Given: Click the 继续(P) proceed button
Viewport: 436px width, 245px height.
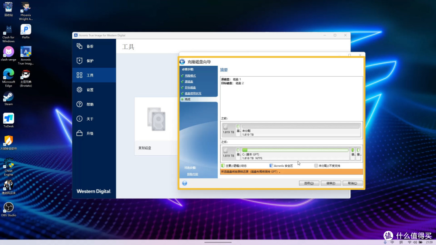Looking at the screenshot, I should [x=331, y=183].
